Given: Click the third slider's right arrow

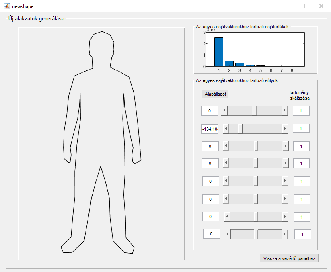Looking at the screenshot, I should [286, 146].
